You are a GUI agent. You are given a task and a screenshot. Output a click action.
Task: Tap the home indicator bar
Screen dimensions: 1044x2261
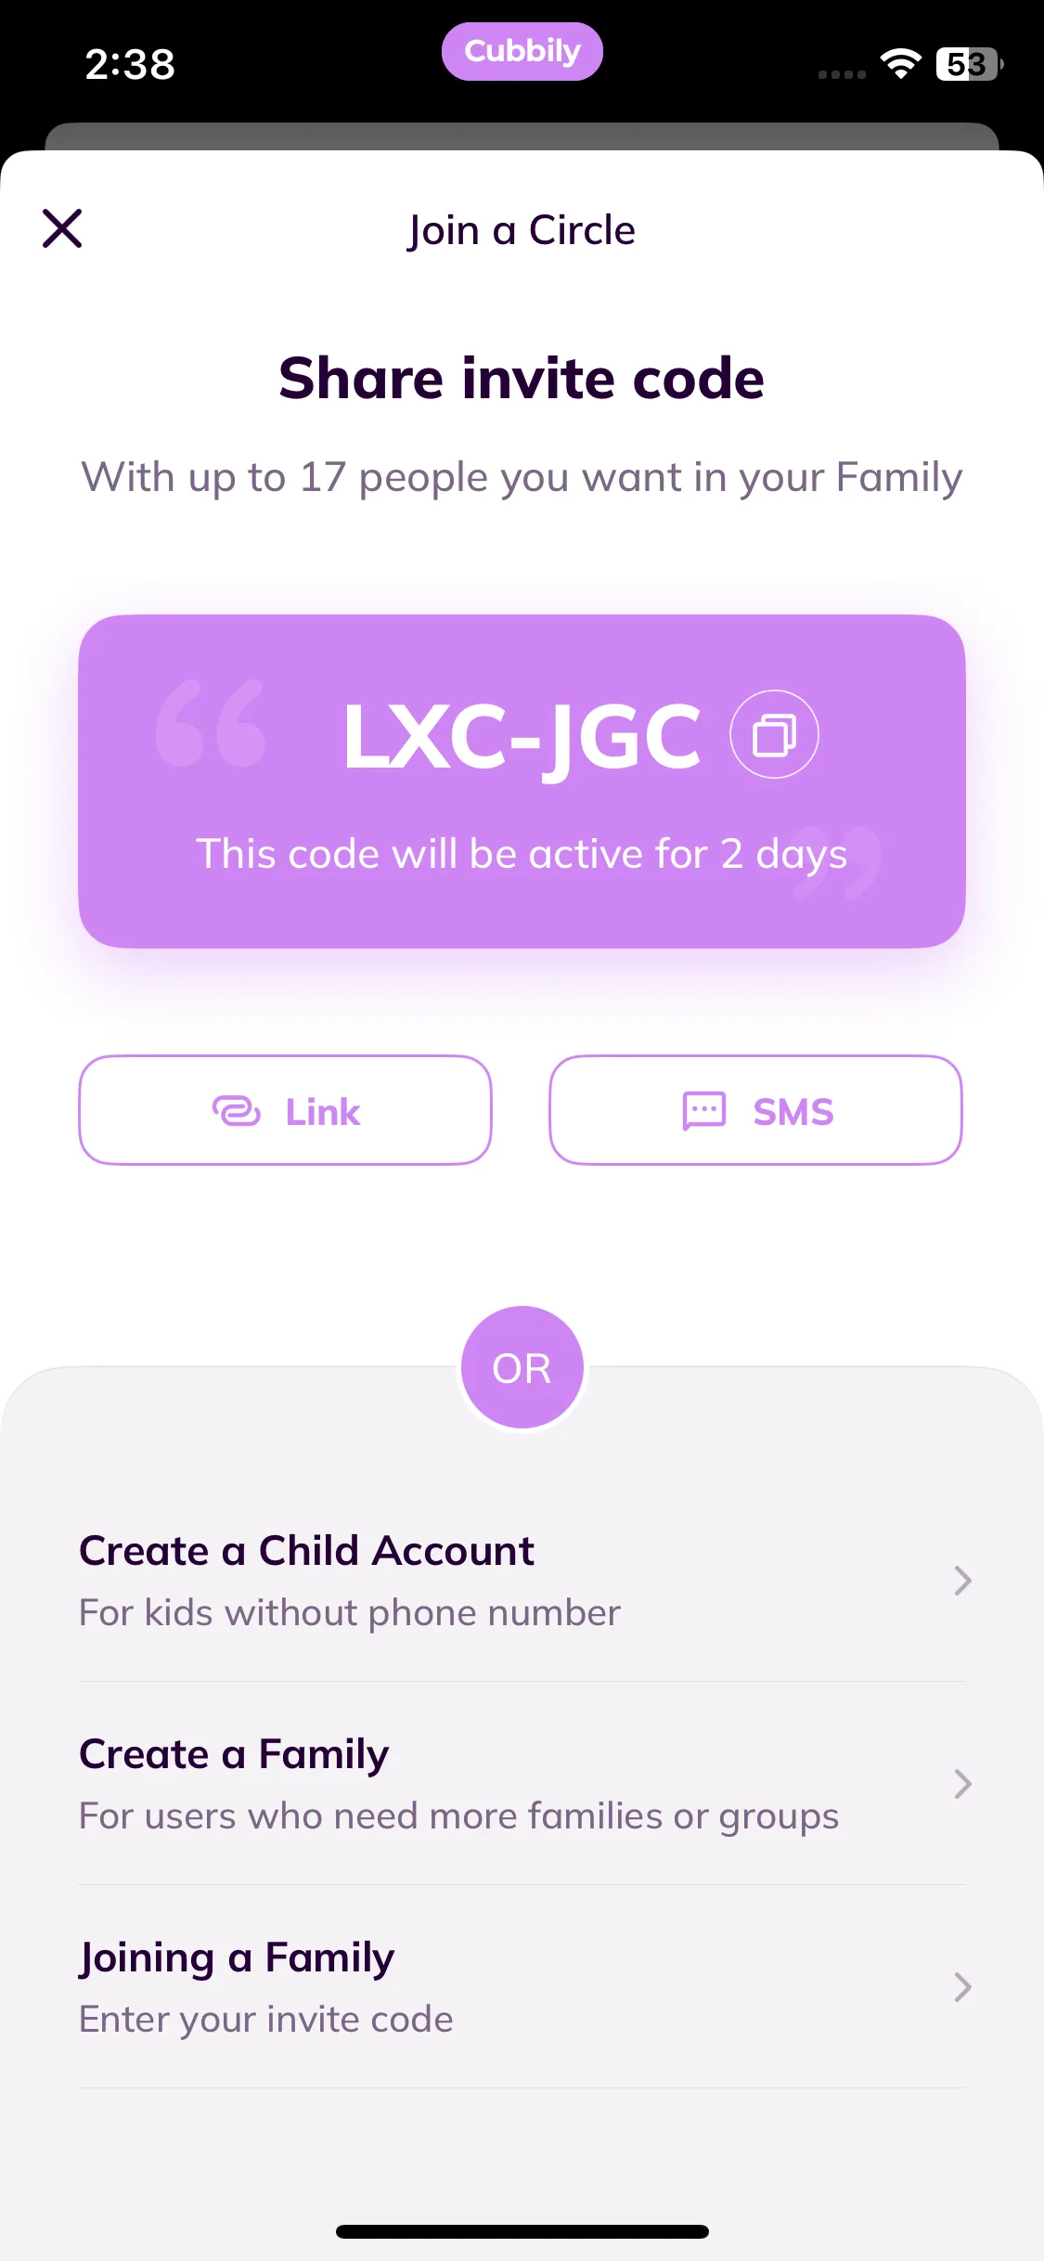click(x=522, y=2231)
